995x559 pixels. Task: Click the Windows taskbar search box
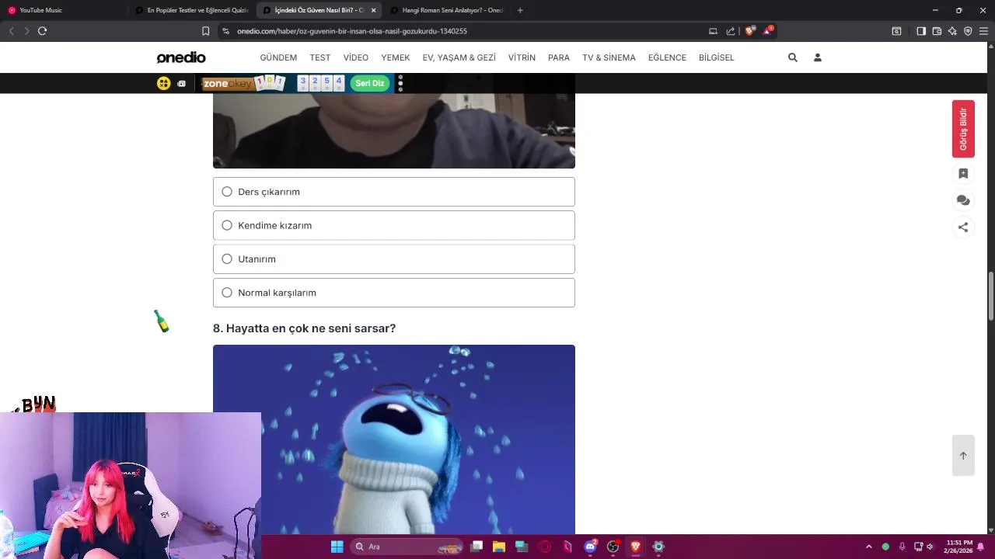(x=407, y=547)
